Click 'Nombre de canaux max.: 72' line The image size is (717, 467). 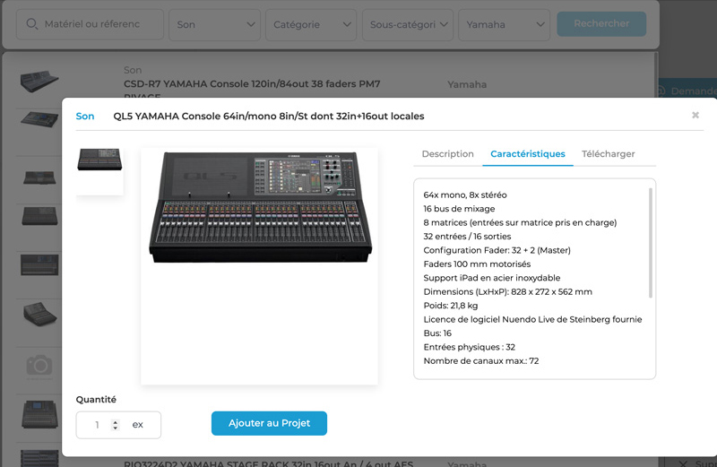pyautogui.click(x=481, y=361)
